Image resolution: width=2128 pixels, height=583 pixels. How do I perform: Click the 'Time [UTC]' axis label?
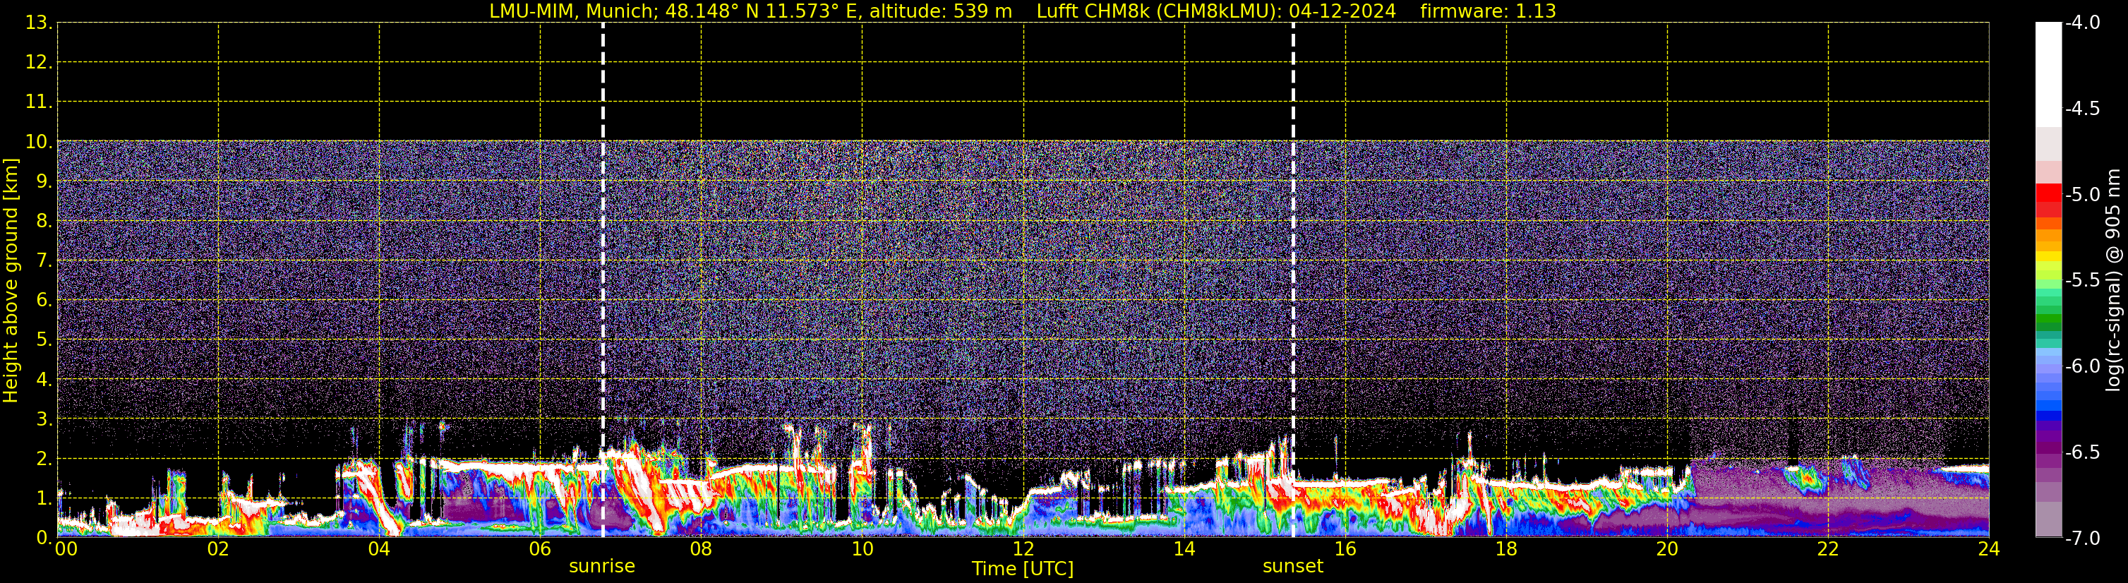(1023, 569)
